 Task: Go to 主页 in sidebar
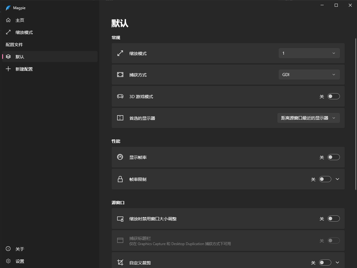pos(50,20)
